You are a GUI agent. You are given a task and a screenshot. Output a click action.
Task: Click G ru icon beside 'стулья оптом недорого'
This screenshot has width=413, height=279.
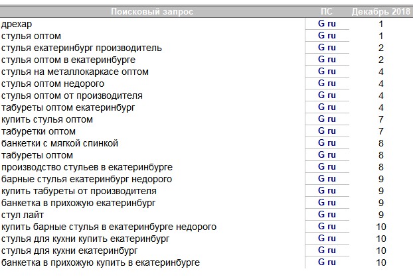pyautogui.click(x=327, y=84)
